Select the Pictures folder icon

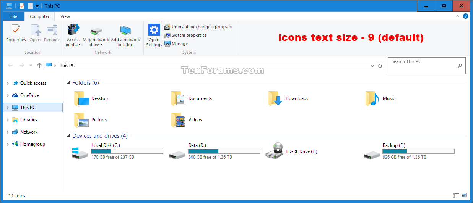[x=81, y=120]
